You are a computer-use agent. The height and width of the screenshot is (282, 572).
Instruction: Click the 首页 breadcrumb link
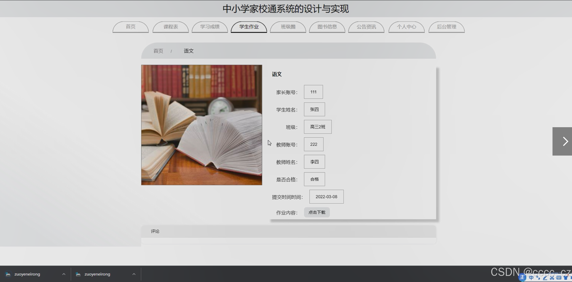pyautogui.click(x=158, y=51)
